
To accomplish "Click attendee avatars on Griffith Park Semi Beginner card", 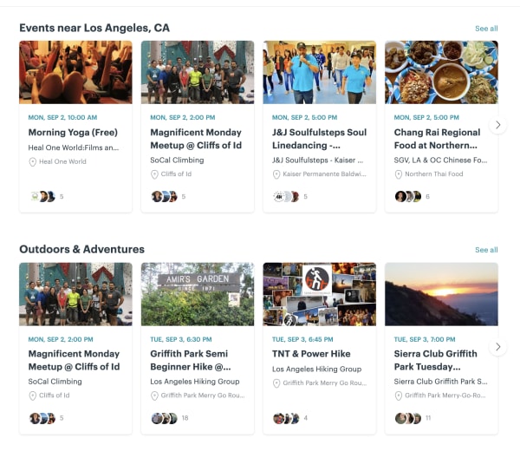I will tap(164, 418).
